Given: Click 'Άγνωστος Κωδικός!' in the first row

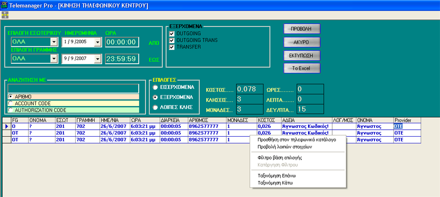Looking at the screenshot, I should (306, 127).
